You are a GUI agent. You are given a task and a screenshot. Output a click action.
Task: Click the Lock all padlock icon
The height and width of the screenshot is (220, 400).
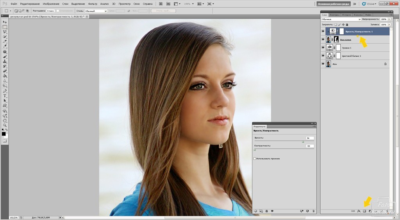point(347,24)
